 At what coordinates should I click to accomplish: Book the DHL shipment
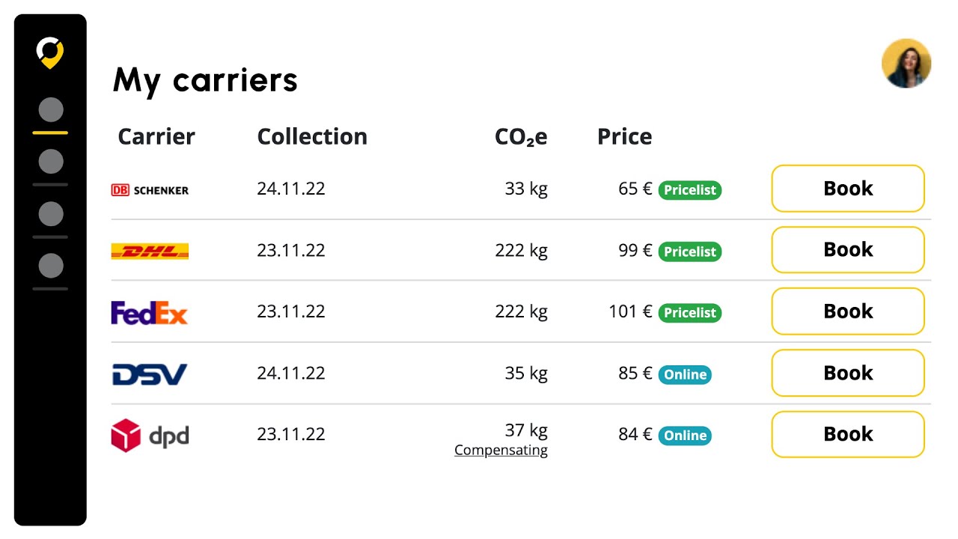pos(848,250)
